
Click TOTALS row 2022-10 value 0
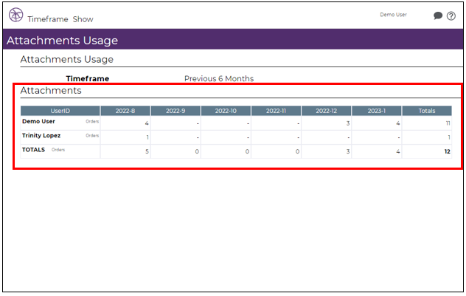[x=247, y=151]
